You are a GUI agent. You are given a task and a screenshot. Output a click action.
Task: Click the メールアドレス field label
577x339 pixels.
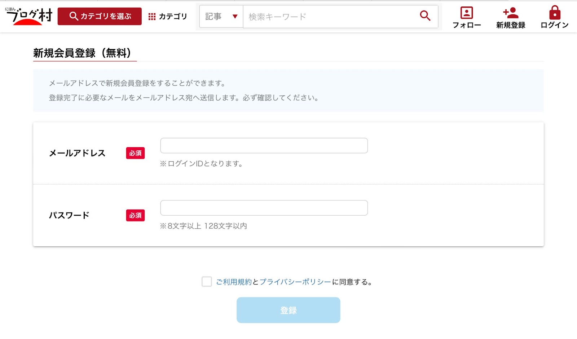pyautogui.click(x=77, y=153)
